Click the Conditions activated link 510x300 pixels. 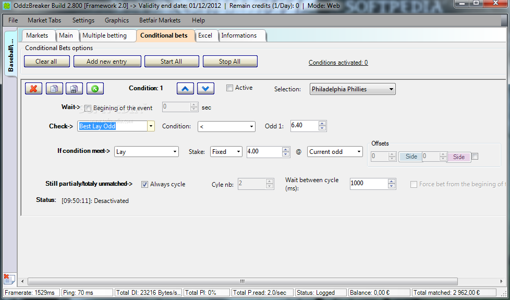(x=338, y=63)
